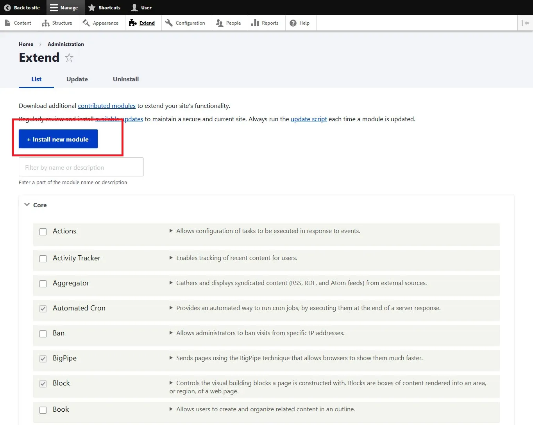Click the Automated Cron module name
The width and height of the screenshot is (533, 425).
click(x=79, y=308)
